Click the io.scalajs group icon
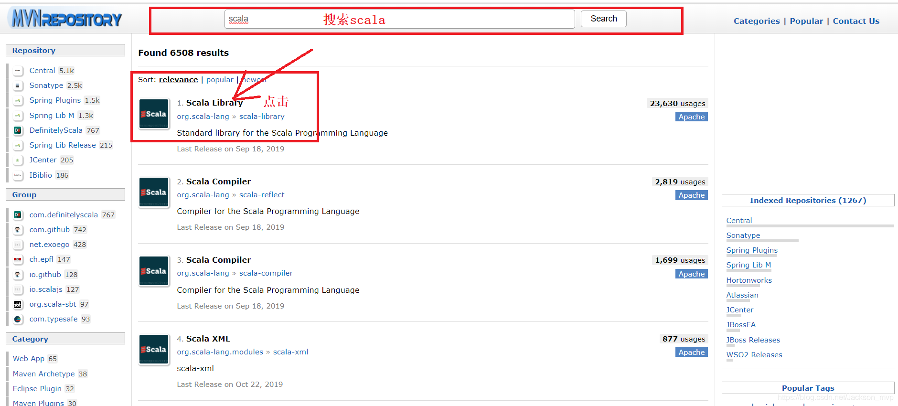The image size is (898, 406). (x=18, y=289)
